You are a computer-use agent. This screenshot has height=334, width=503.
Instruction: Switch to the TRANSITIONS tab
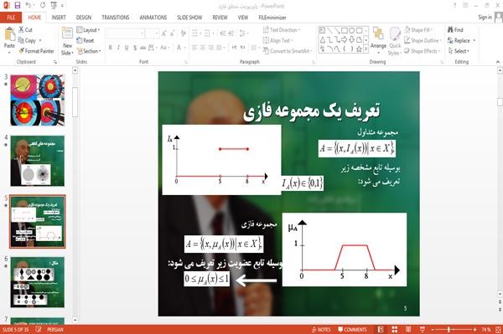coord(116,18)
